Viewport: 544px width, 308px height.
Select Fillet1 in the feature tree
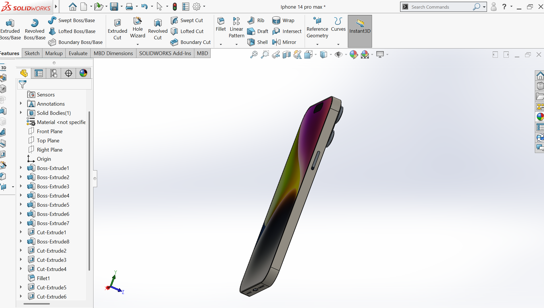pyautogui.click(x=43, y=278)
